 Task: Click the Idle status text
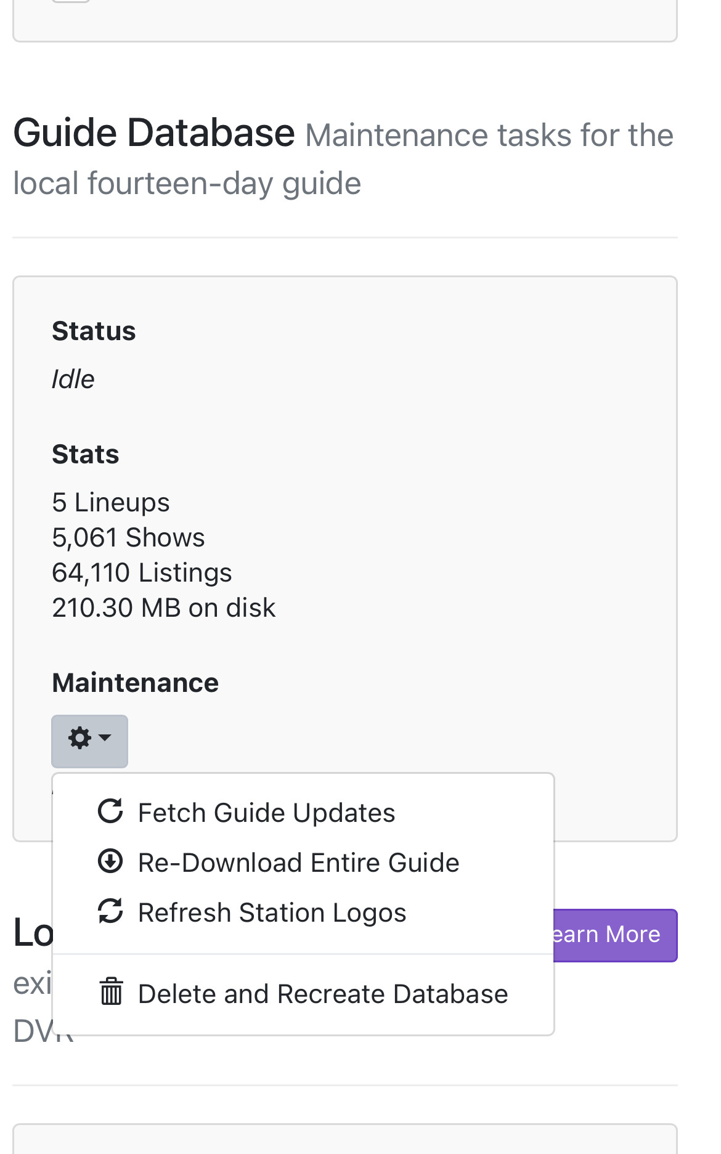pos(73,379)
